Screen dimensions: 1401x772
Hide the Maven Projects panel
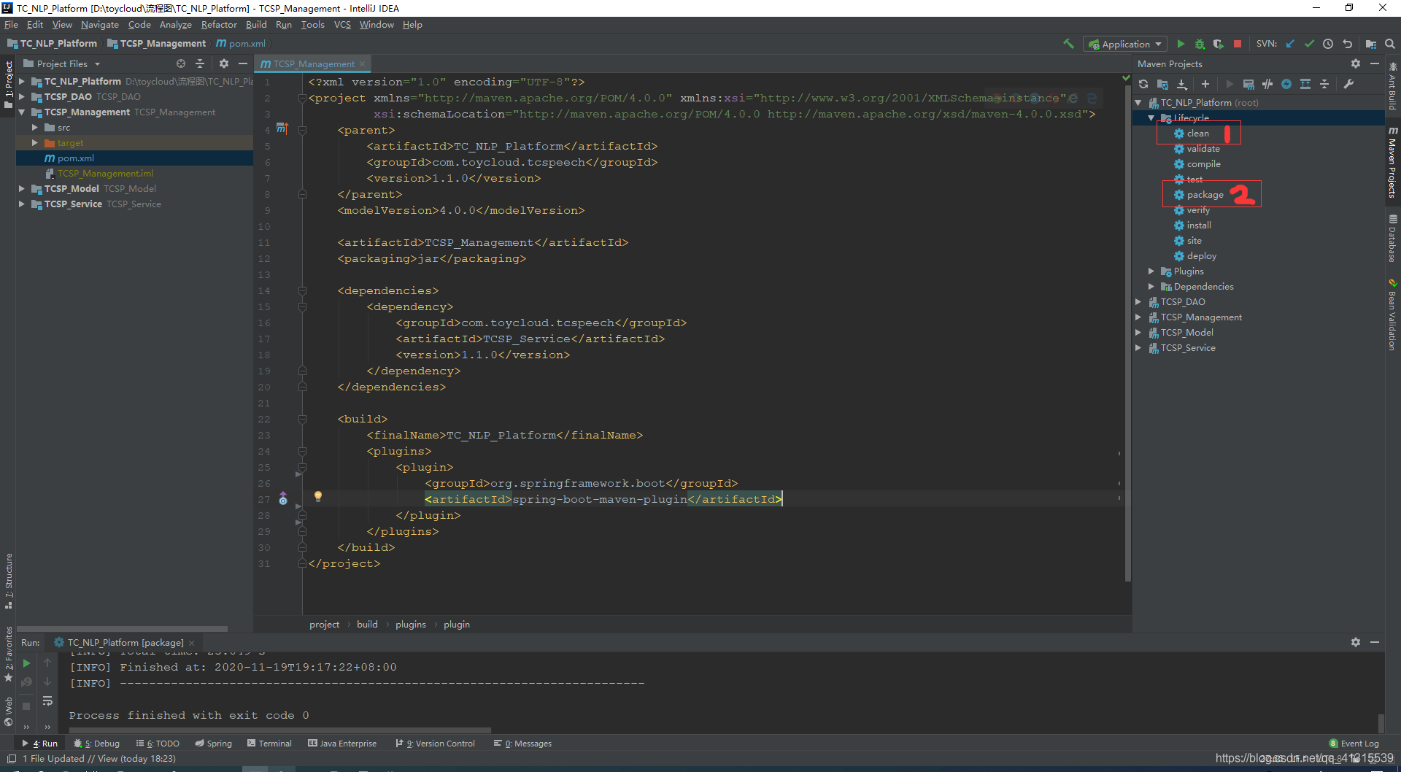coord(1375,63)
